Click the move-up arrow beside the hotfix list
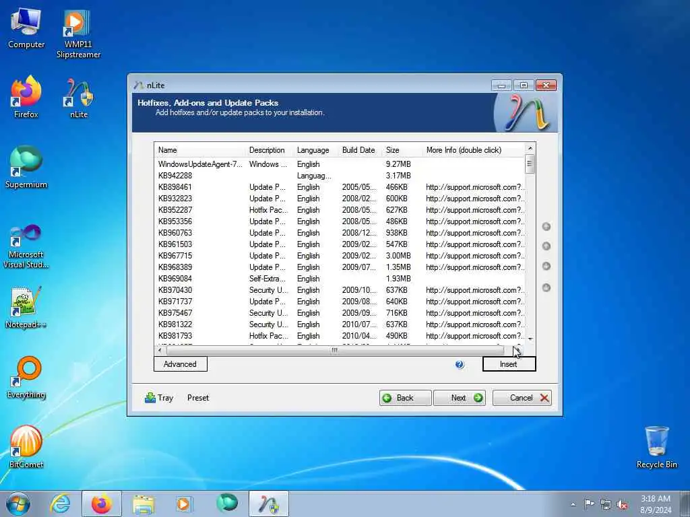The height and width of the screenshot is (517, 690). (546, 246)
